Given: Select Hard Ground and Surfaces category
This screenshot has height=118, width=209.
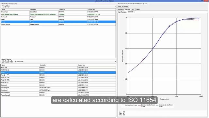Looking at the screenshot, I should (x=58, y=14).
